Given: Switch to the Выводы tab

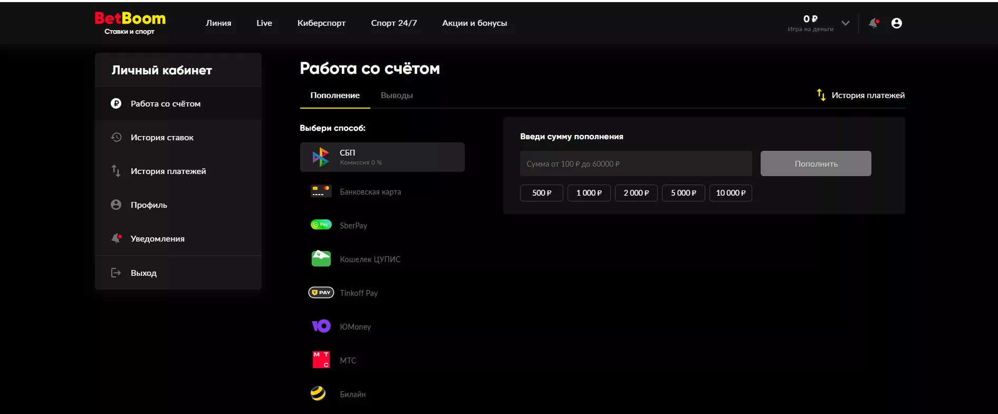Looking at the screenshot, I should (x=397, y=95).
